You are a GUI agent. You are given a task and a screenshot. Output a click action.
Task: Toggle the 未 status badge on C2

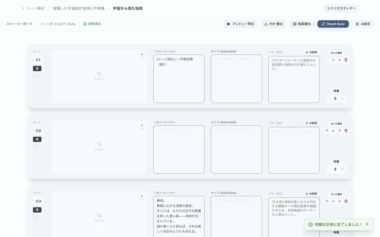click(37, 139)
